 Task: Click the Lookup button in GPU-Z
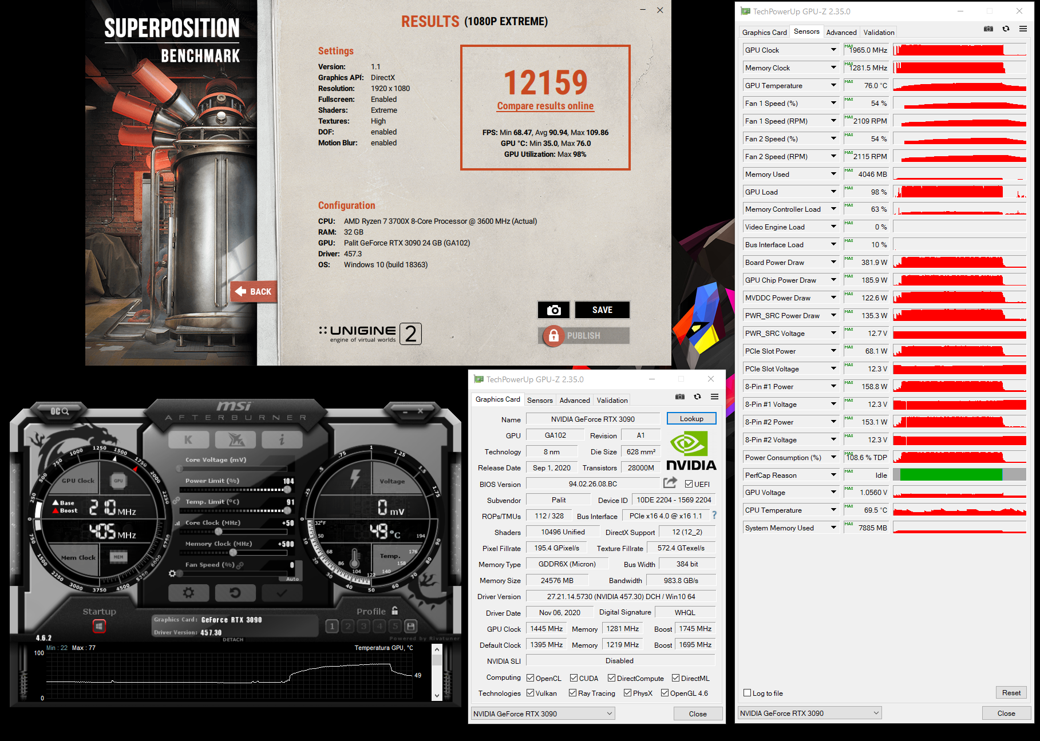(x=691, y=419)
